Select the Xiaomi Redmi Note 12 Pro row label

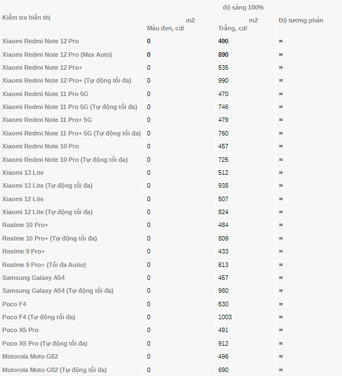coord(40,41)
